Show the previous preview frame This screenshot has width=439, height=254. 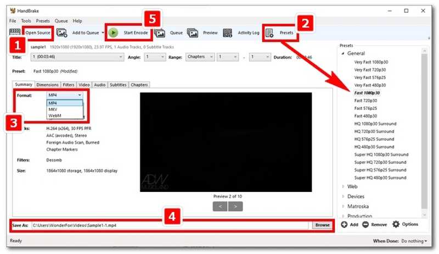coord(220,206)
